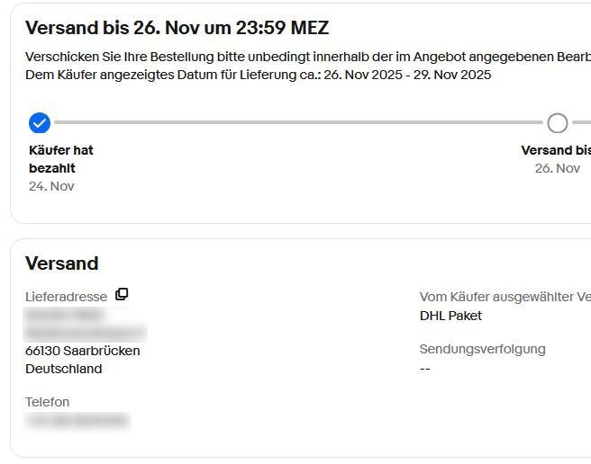Click the "24. Nov" payment date
The image size is (591, 464).
pyautogui.click(x=51, y=186)
